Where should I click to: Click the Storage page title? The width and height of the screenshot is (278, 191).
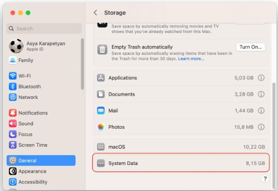pyautogui.click(x=115, y=13)
